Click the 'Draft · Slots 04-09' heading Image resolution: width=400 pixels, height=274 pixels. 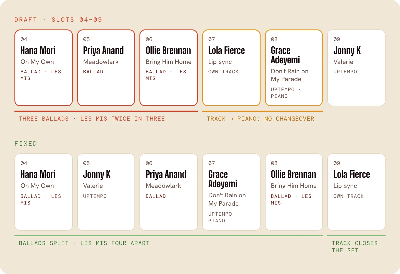pos(58,20)
